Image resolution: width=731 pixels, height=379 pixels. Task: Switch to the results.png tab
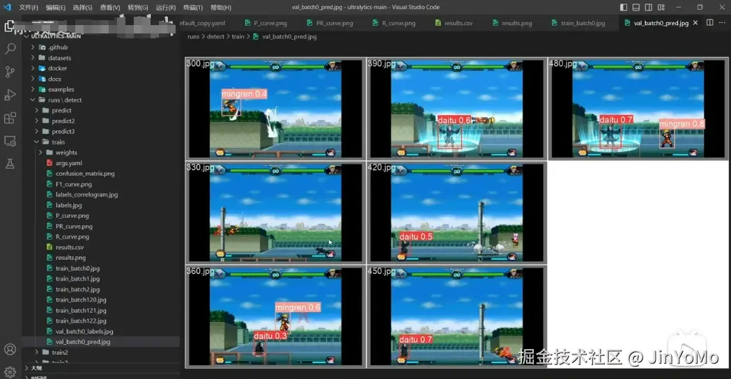pyautogui.click(x=512, y=23)
